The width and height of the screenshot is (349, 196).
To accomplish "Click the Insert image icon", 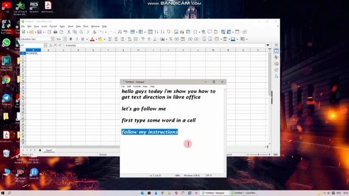I will point(176,32).
